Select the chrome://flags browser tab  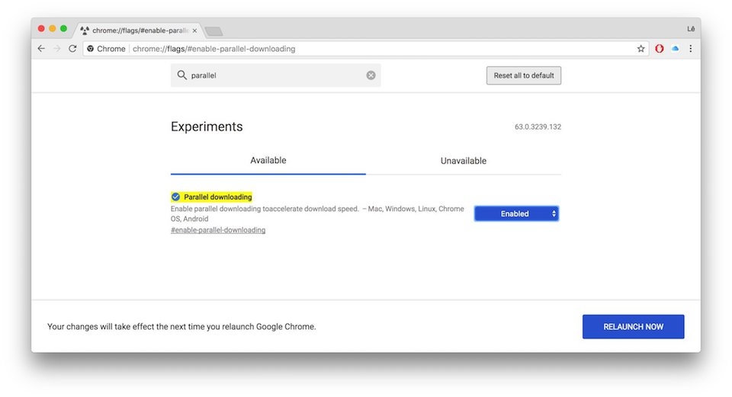(x=139, y=30)
